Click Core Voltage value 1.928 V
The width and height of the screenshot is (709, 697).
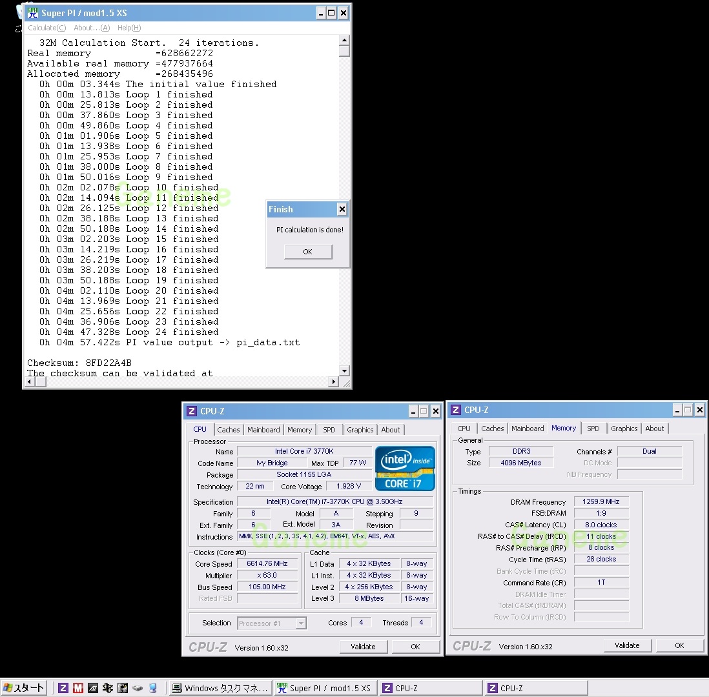tap(349, 487)
